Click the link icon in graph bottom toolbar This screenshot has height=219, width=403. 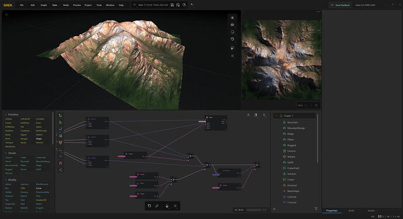click(x=157, y=206)
